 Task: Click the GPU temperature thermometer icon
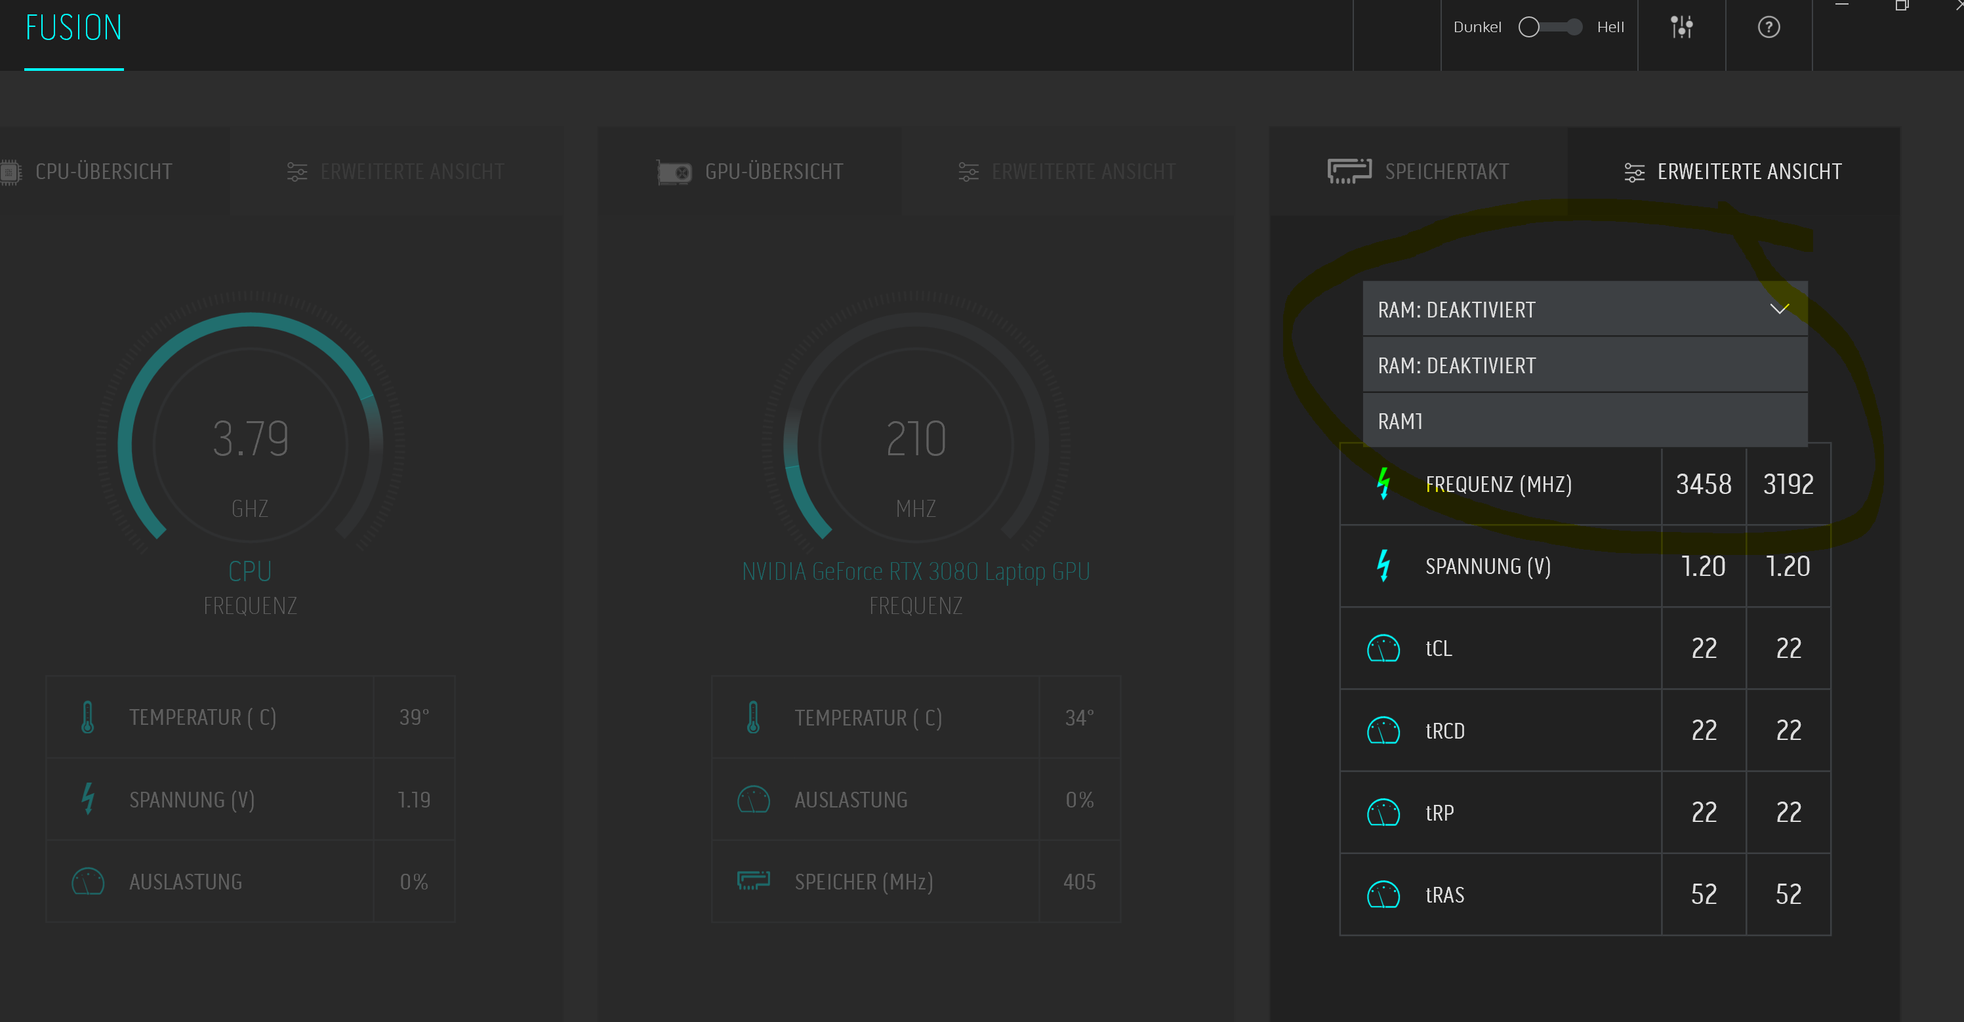point(752,718)
